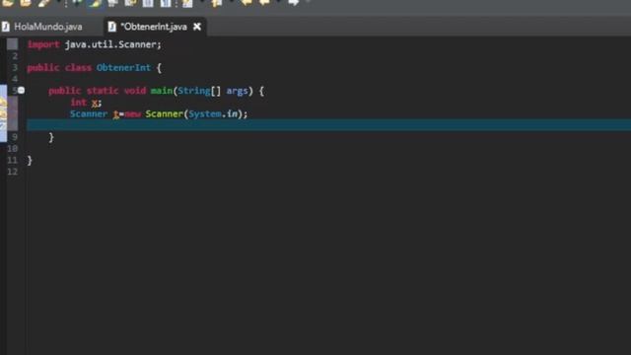Click the 'import' keyword on line 1
Viewport: 631px width, 355px height.
coord(43,44)
